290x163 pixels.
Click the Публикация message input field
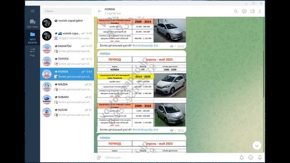tap(170, 158)
